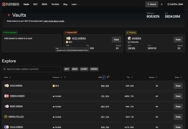
Task: Open dWBERA link in Trending card
Action: click(x=137, y=38)
